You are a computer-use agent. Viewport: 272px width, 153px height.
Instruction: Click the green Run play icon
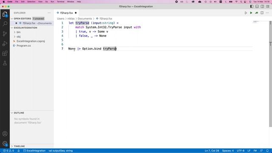(x=251, y=13)
